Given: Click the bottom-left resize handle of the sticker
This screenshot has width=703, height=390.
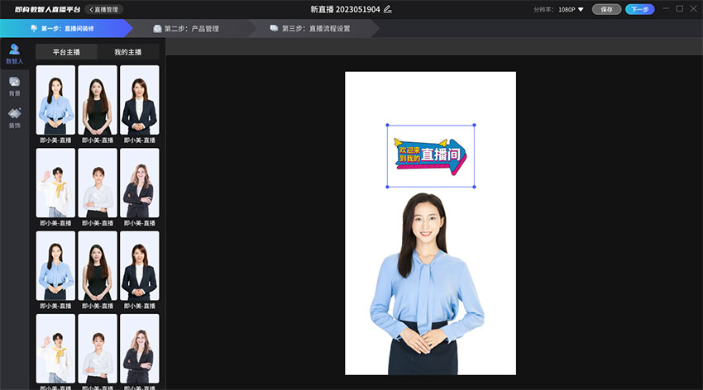Looking at the screenshot, I should coord(387,187).
